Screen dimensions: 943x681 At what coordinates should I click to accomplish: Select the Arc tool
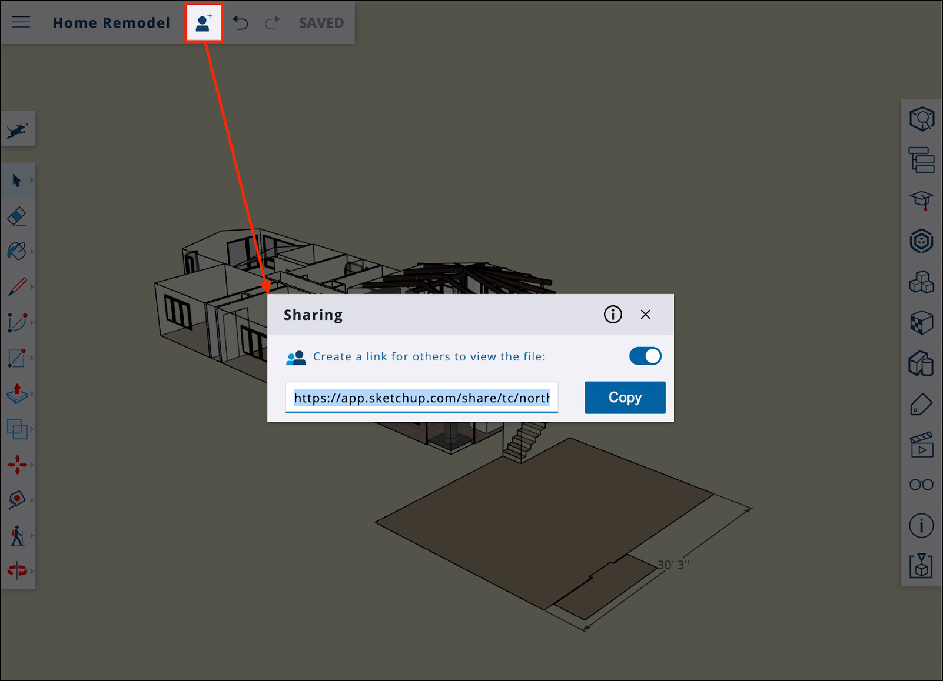click(17, 322)
